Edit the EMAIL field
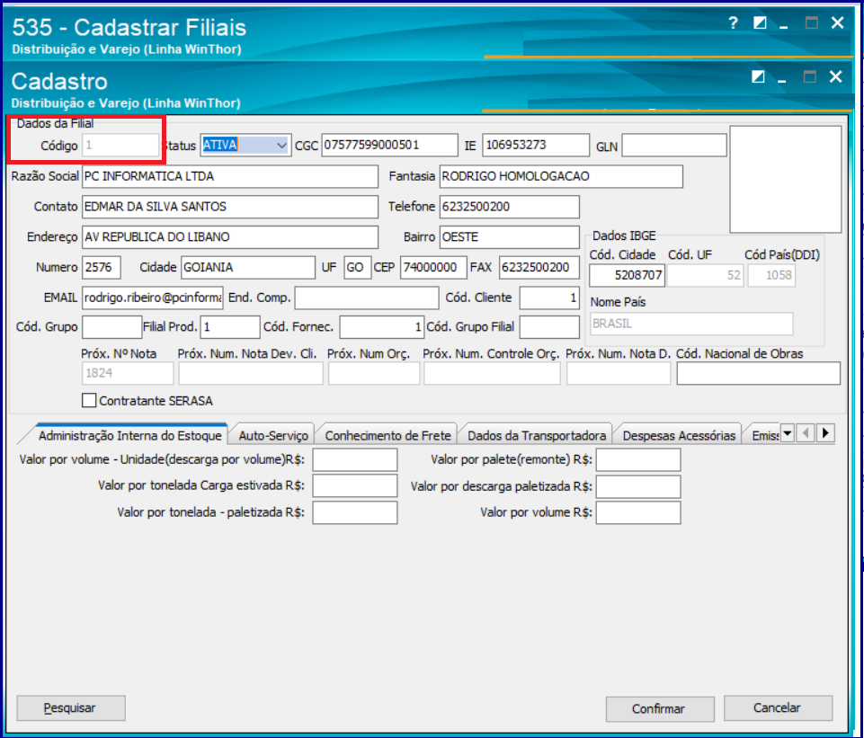864x738 pixels. tap(153, 298)
